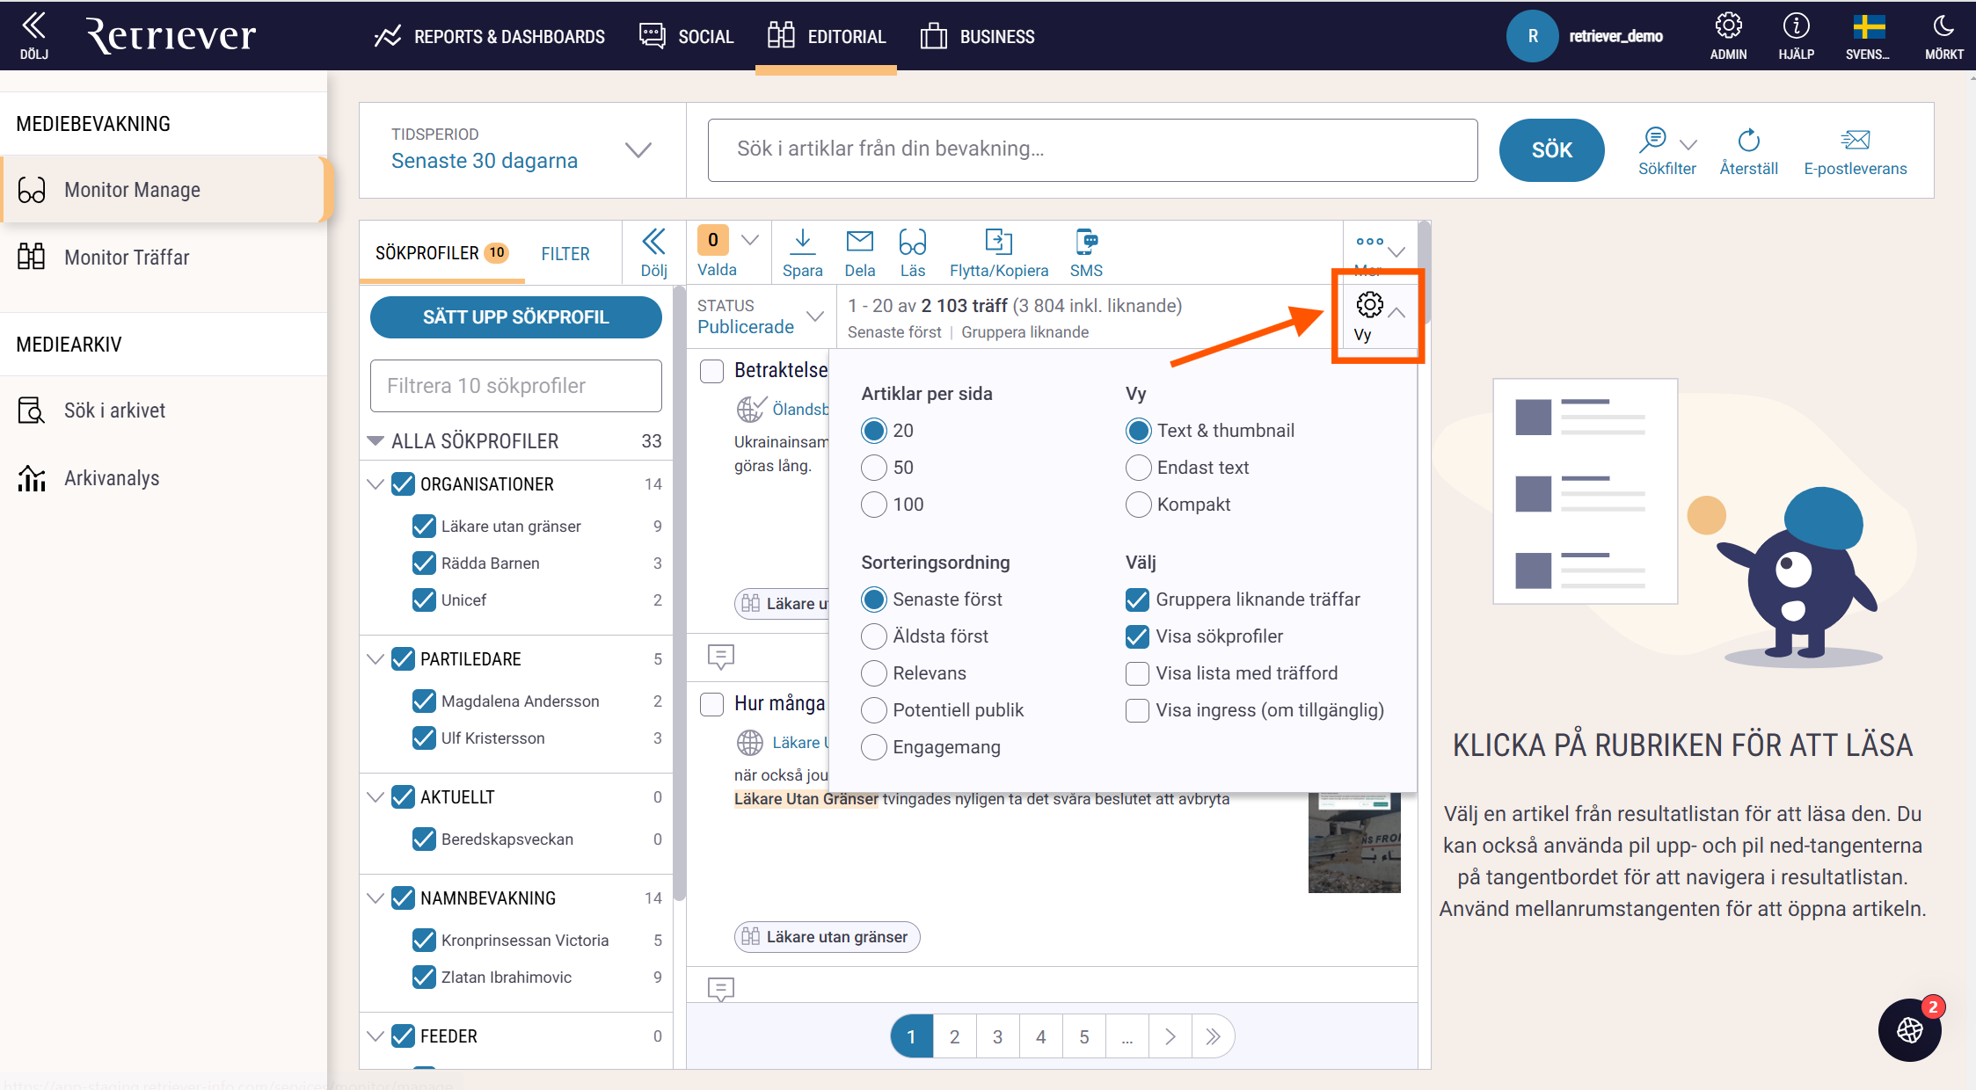This screenshot has height=1090, width=1976.
Task: Collapse the NAMNBEVAKNING group
Action: point(376,898)
